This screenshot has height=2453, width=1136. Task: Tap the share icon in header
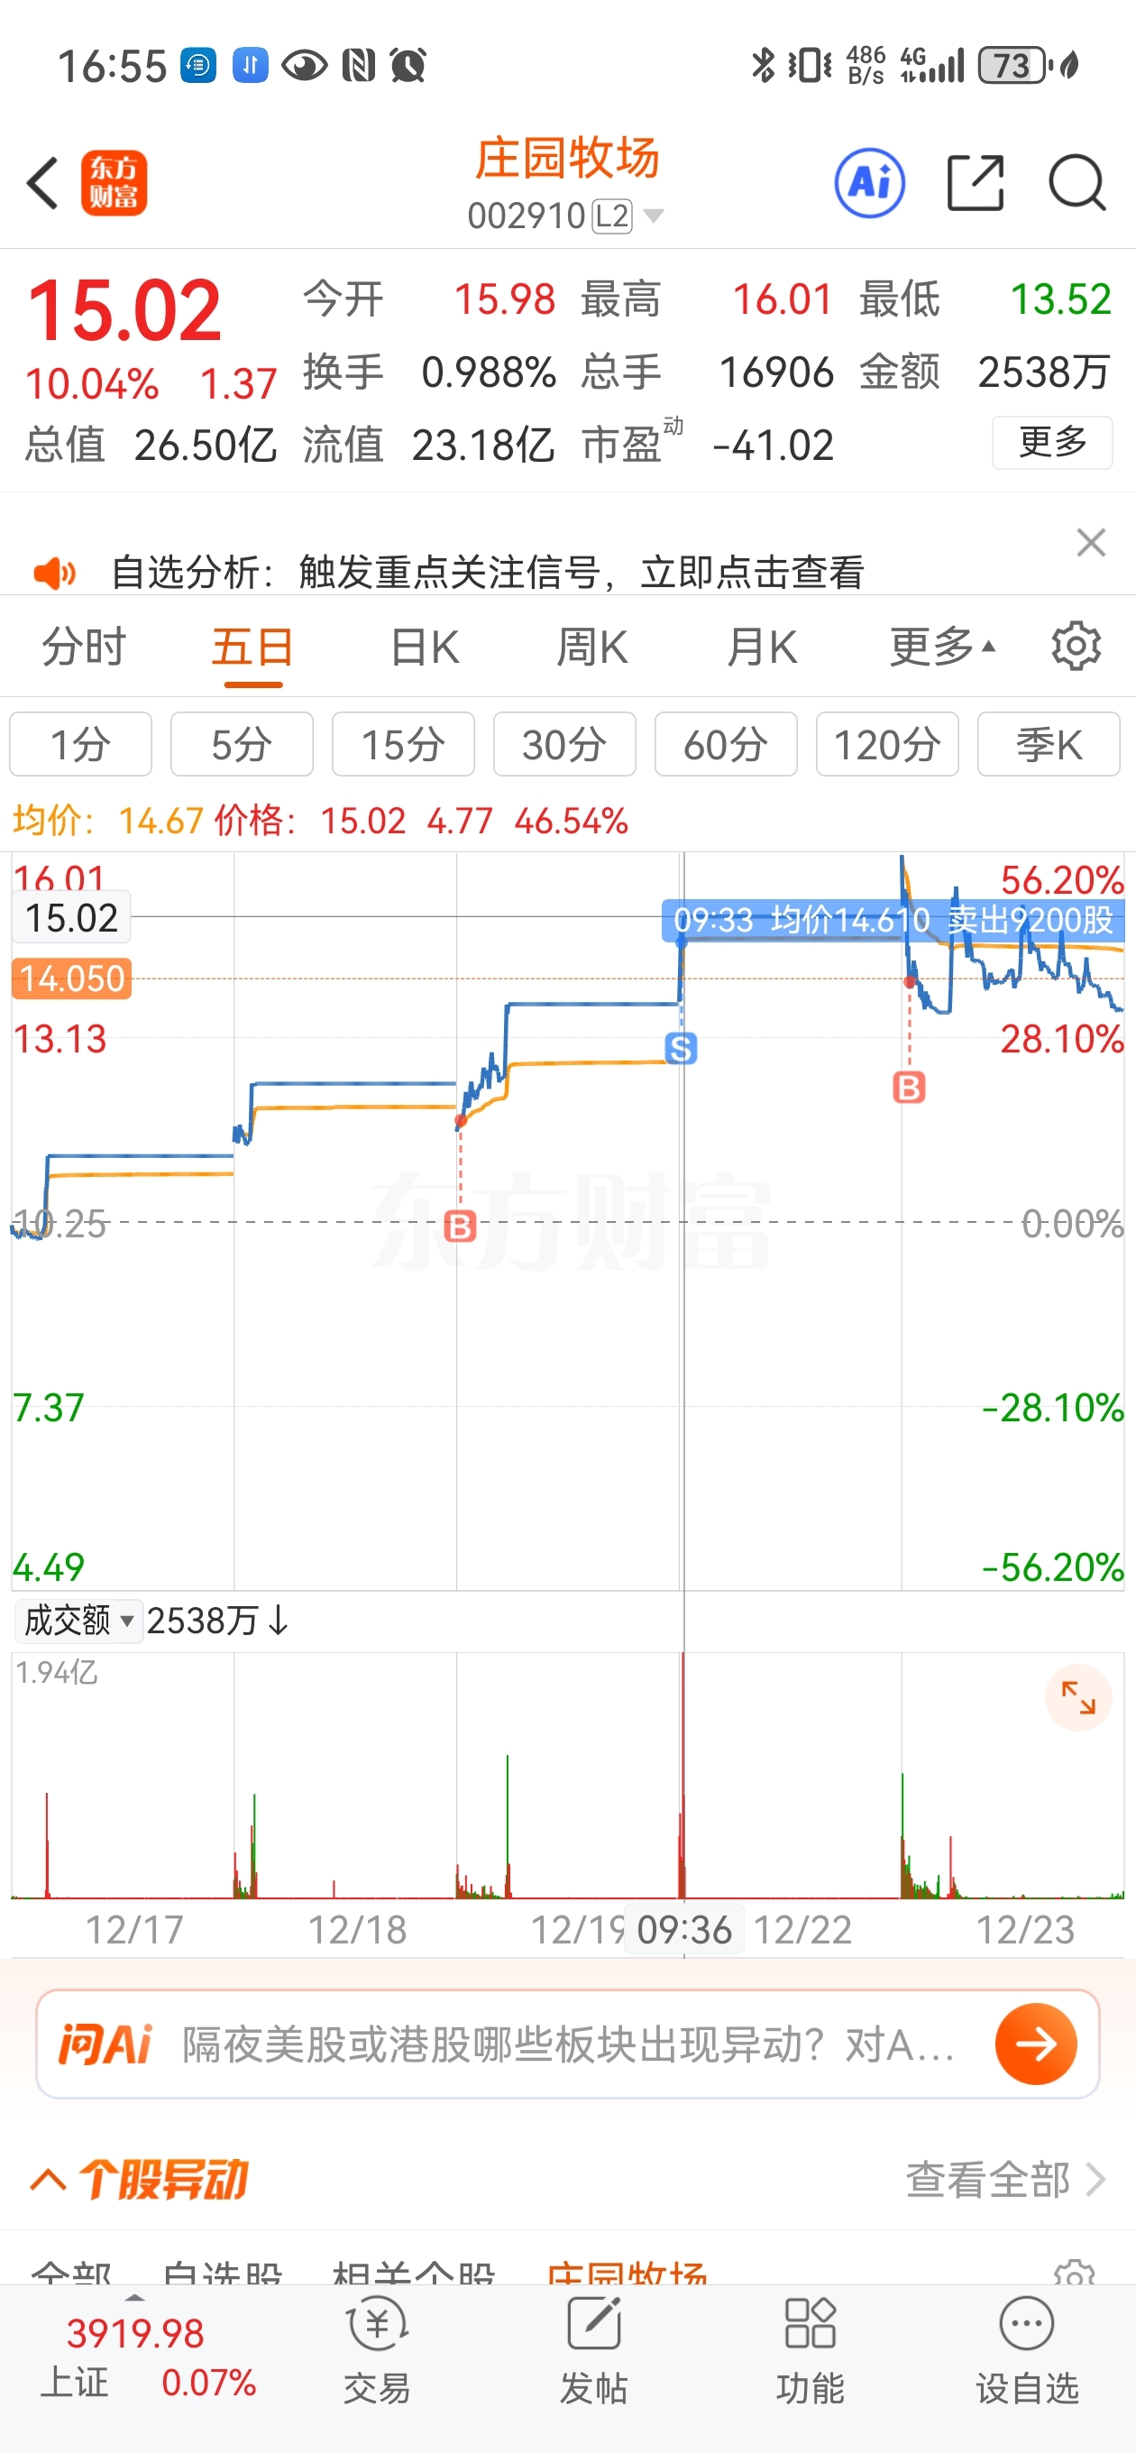976,183
